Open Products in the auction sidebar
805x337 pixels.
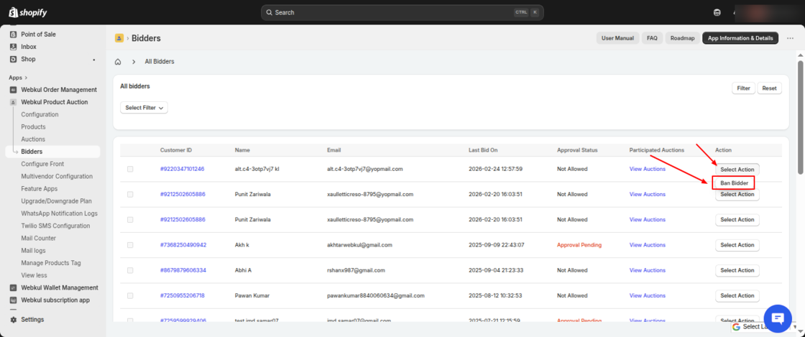tap(33, 126)
